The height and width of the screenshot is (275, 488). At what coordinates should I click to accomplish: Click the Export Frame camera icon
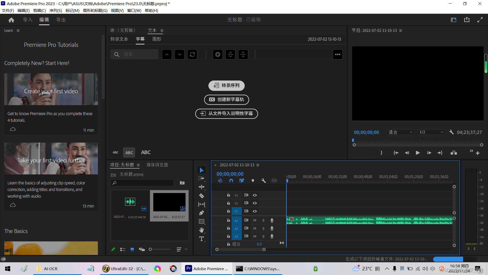pyautogui.click(x=454, y=153)
